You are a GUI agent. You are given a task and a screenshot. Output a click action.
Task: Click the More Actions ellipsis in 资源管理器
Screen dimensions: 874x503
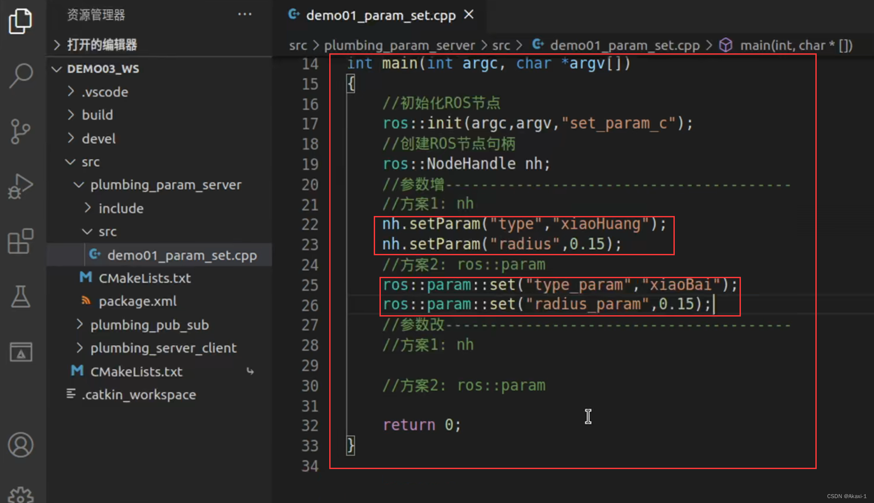pyautogui.click(x=245, y=15)
